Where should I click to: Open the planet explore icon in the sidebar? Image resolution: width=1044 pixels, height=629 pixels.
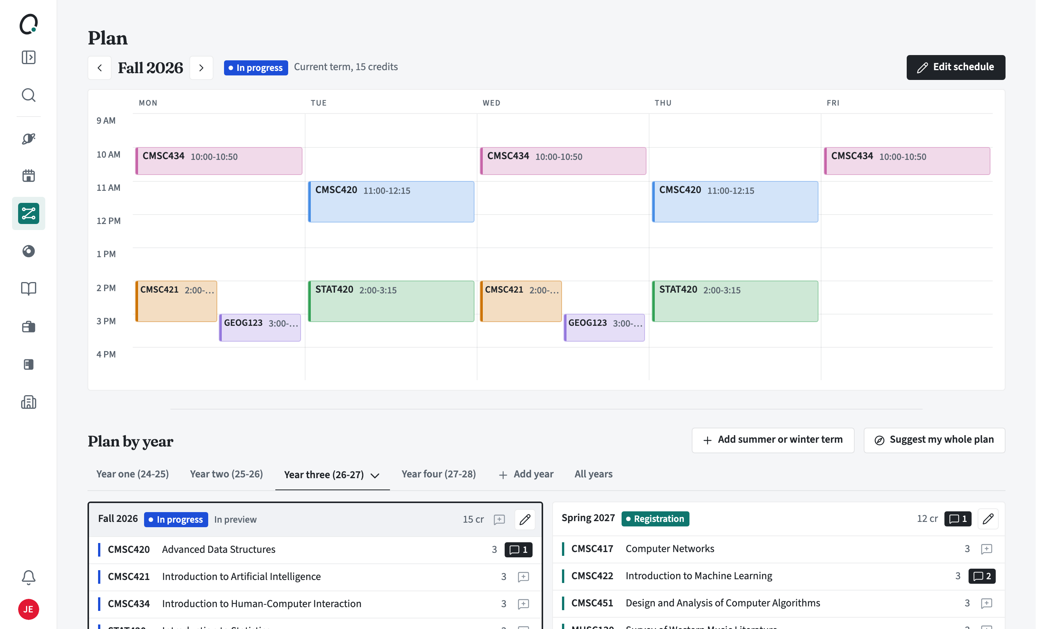(x=28, y=138)
